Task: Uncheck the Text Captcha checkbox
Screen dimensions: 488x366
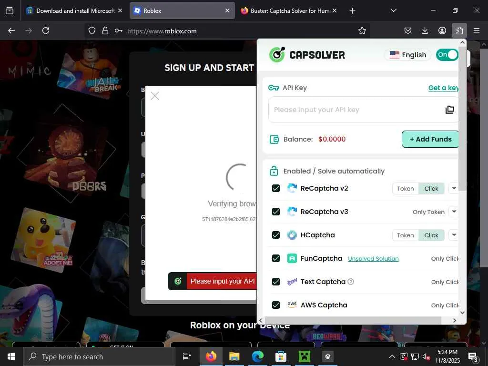Action: 276,282
